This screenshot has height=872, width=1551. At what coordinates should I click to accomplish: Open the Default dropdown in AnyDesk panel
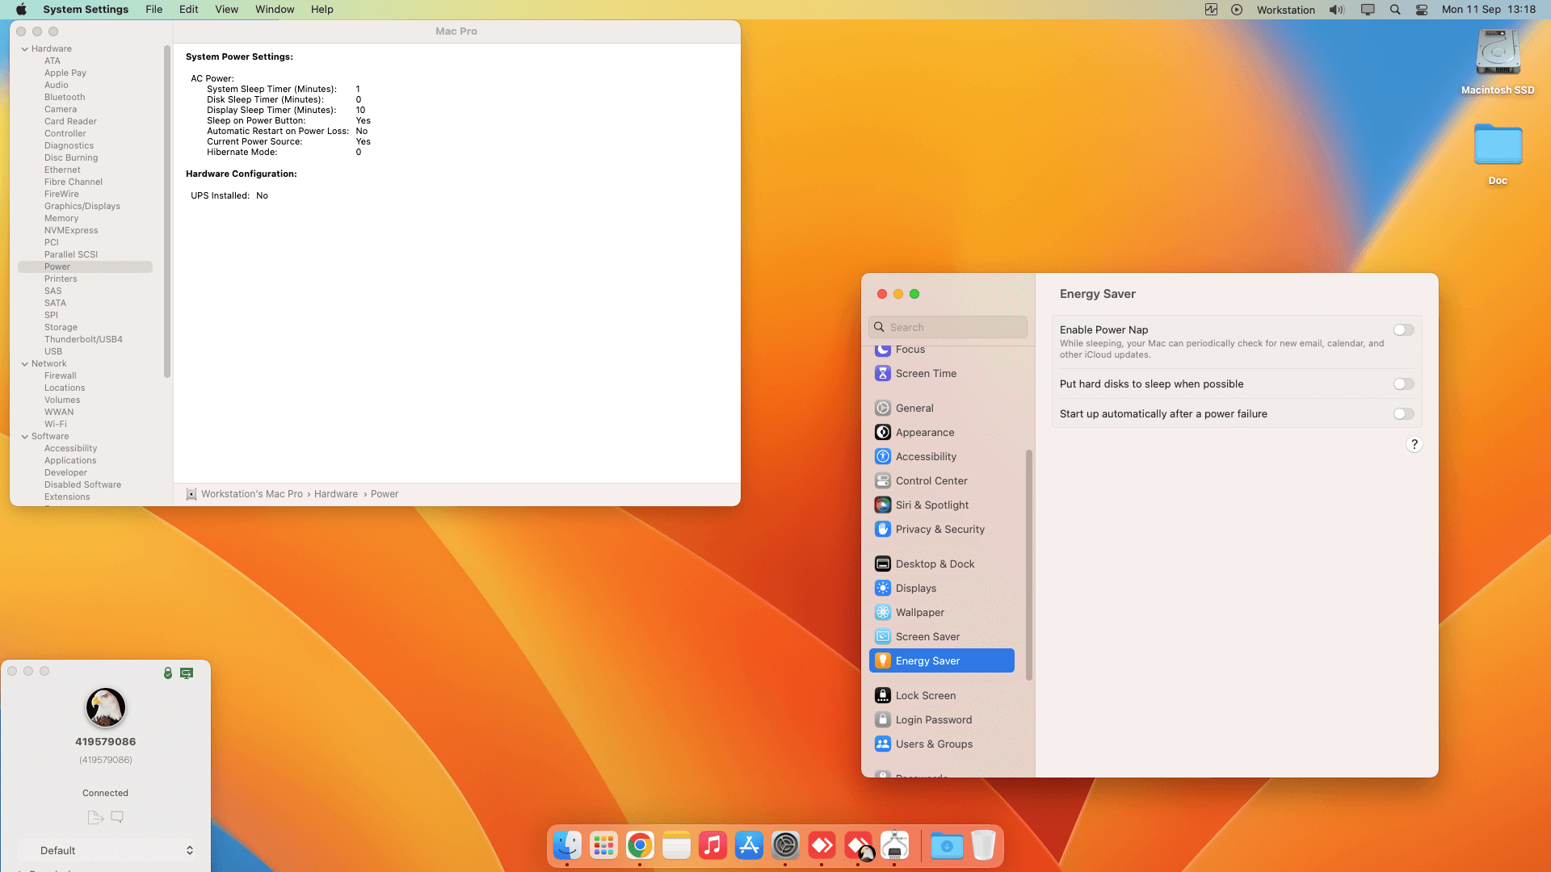[107, 850]
